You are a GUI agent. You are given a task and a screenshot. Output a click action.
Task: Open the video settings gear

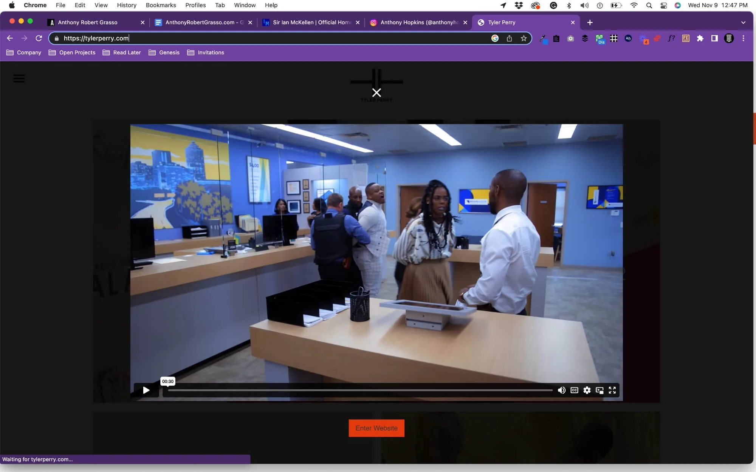[587, 390]
